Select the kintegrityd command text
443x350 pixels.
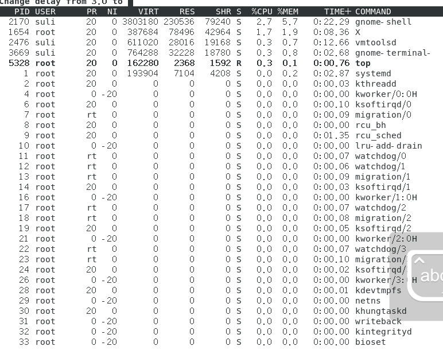tap(383, 332)
